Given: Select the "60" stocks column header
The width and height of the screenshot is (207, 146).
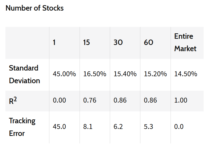Looking at the screenshot, I should click(x=149, y=42).
